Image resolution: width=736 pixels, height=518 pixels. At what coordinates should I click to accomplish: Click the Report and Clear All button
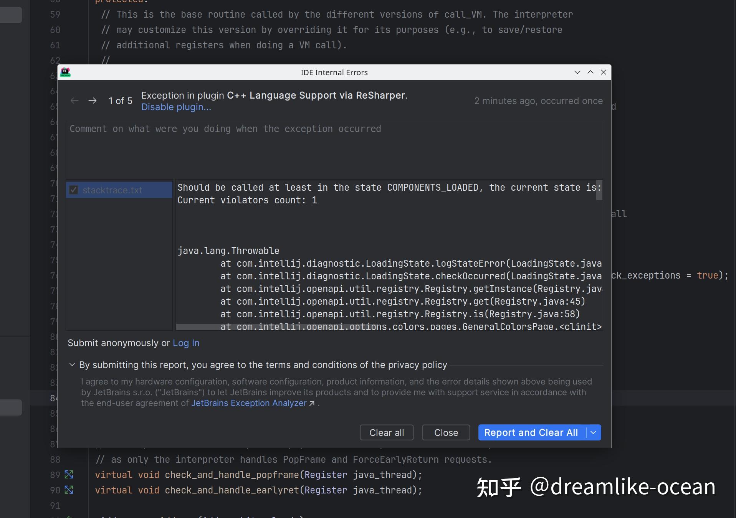pyautogui.click(x=531, y=432)
